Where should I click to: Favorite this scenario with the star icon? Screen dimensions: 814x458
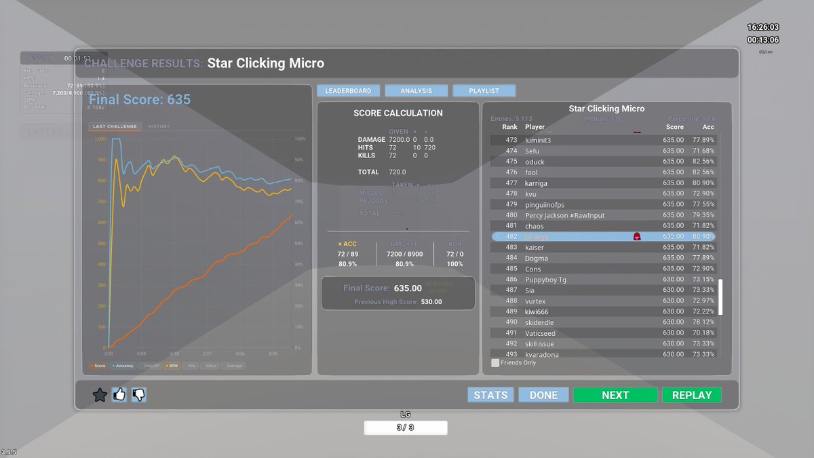tap(100, 395)
